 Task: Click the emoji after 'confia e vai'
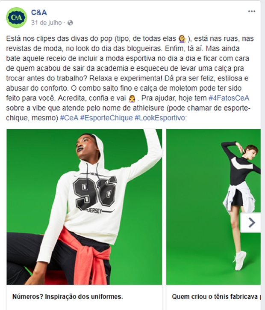click(x=132, y=98)
